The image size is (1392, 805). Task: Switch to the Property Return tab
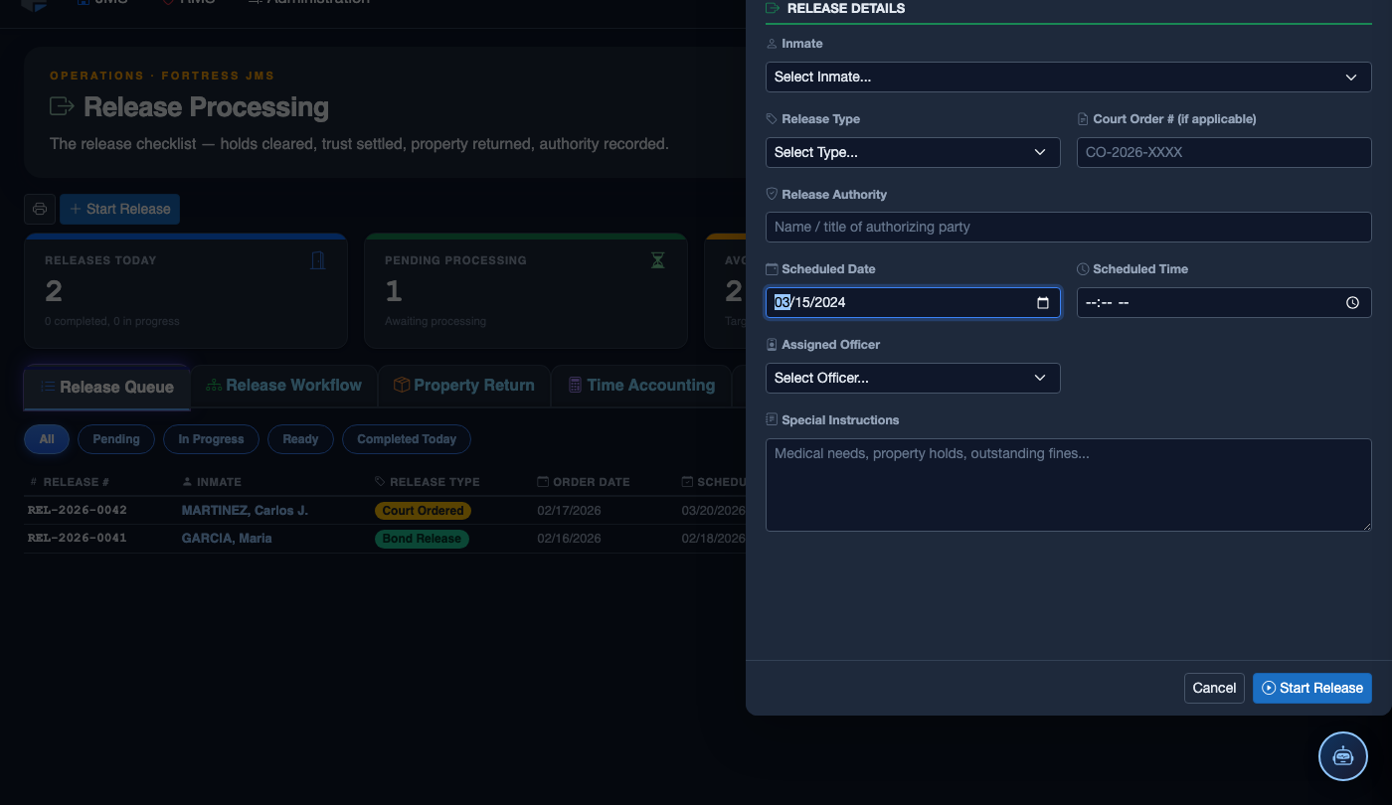tap(464, 386)
